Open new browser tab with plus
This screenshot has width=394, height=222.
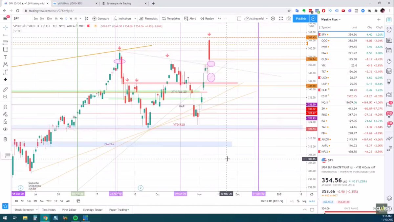click(x=153, y=3)
